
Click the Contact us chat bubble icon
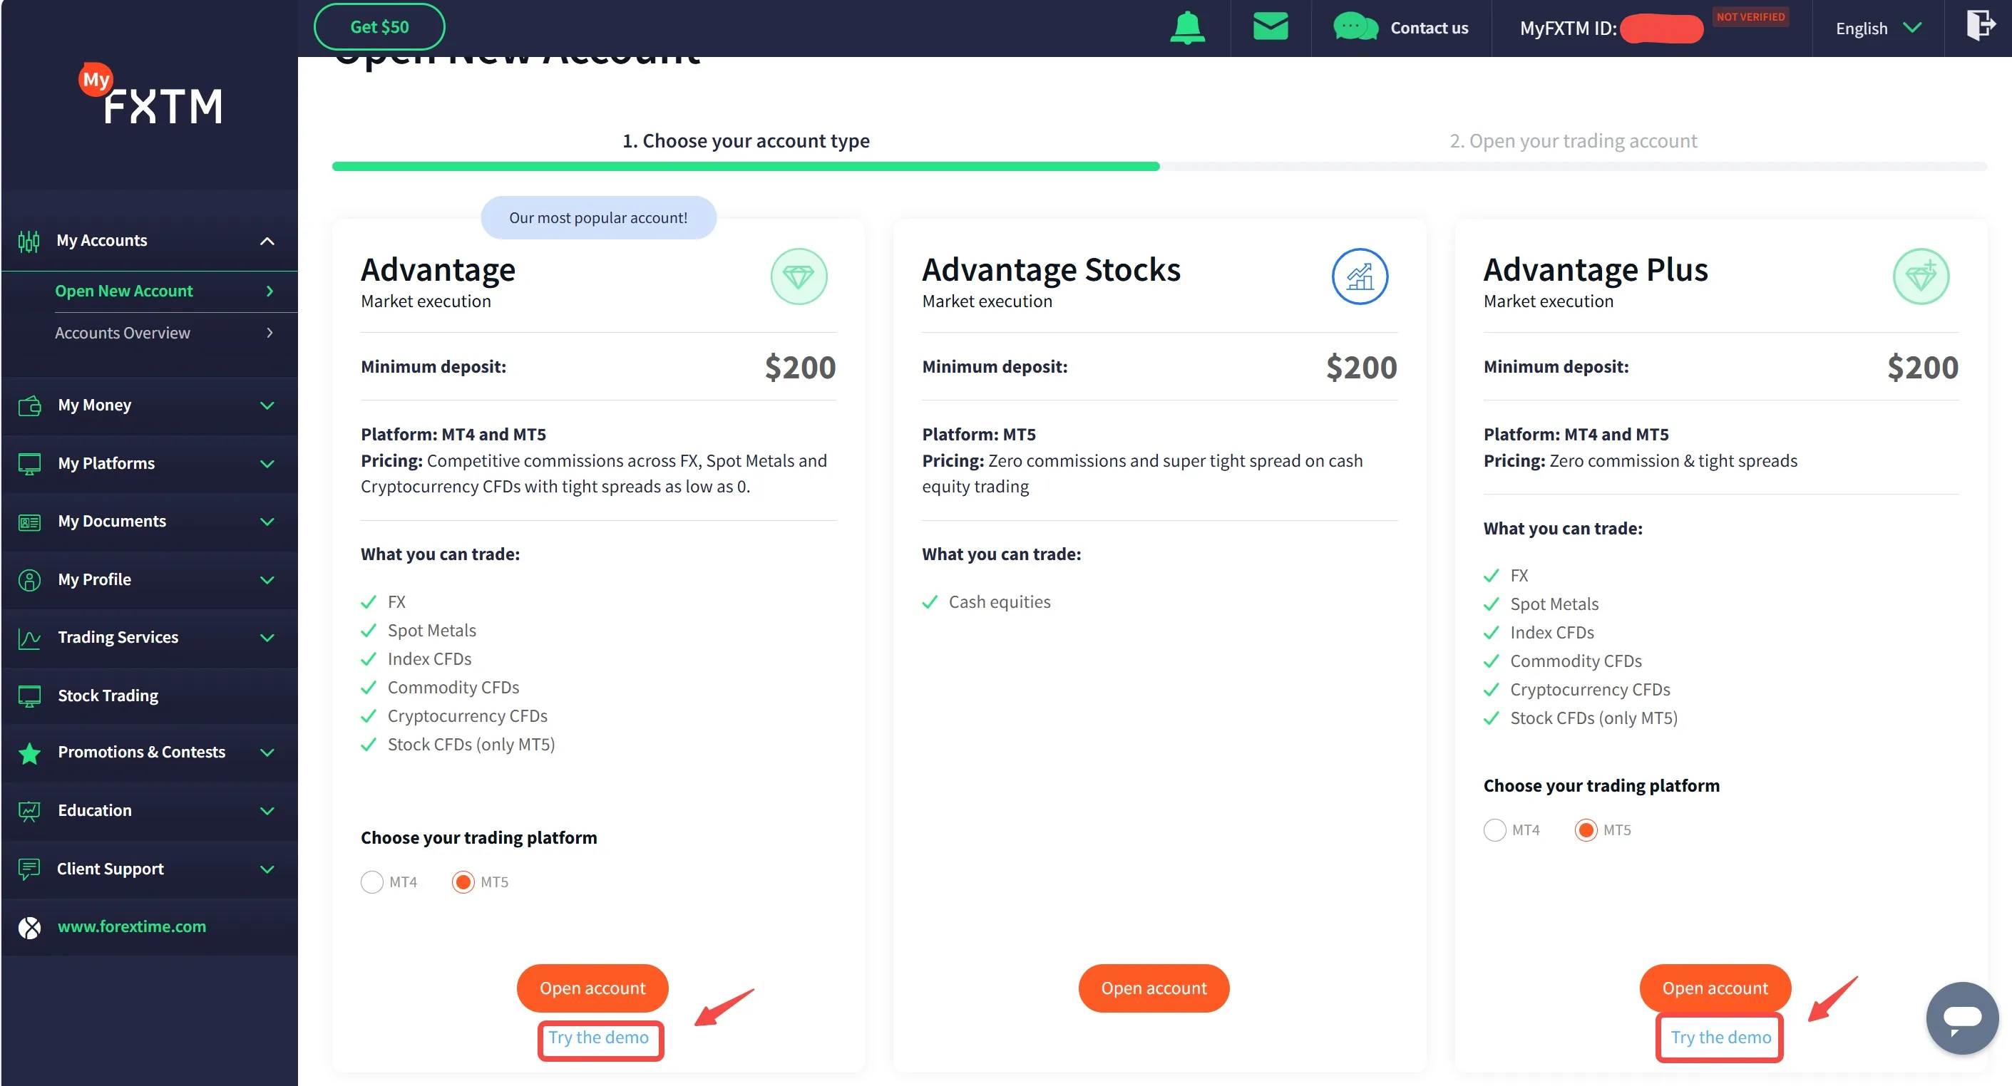tap(1355, 27)
